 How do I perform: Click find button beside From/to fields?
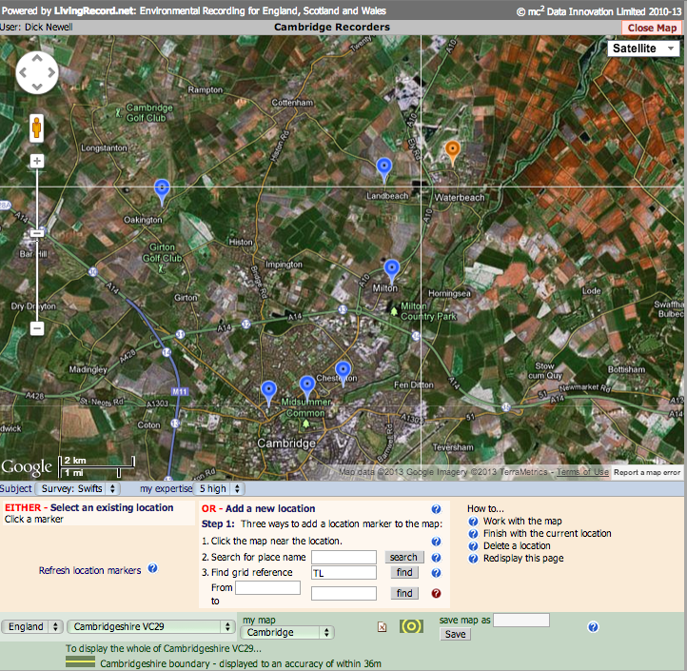404,593
